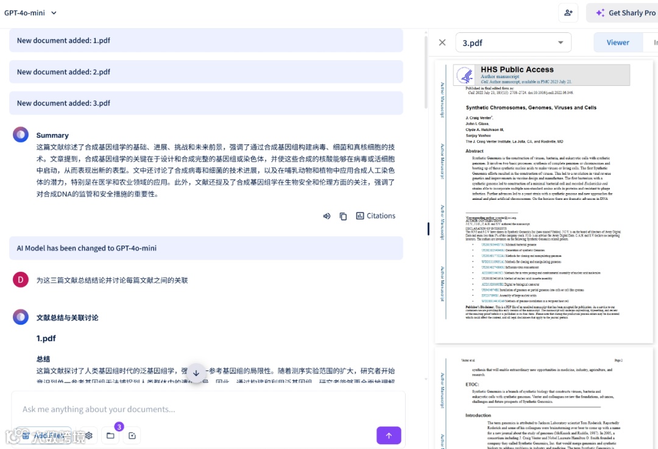The height and width of the screenshot is (449, 658).
Task: Click the ETOC heading on page 2
Action: tap(472, 384)
